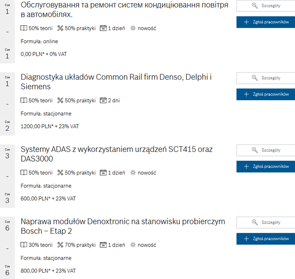The height and width of the screenshot is (279, 295).
Task: Register employees for Denoxtronic repair course
Action: pos(265,239)
